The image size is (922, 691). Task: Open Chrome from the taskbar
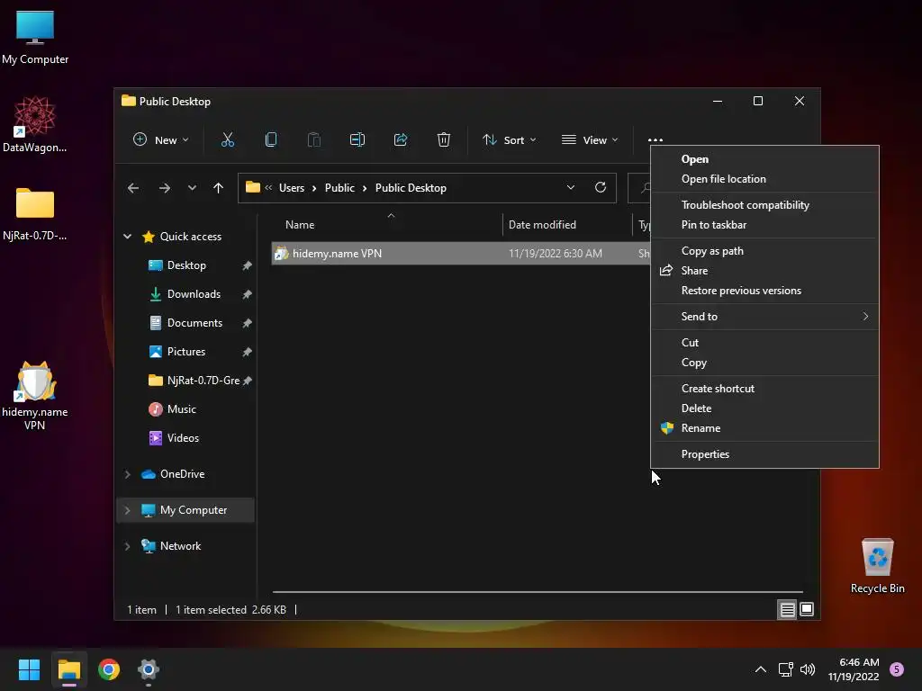(x=109, y=669)
